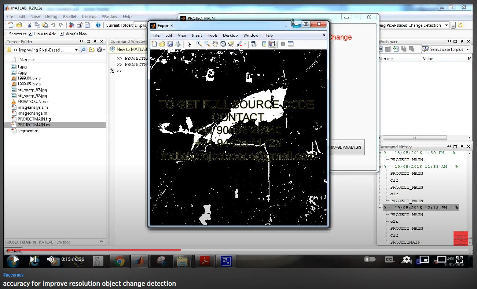Select the Edit Plot arrow tool

click(x=189, y=44)
